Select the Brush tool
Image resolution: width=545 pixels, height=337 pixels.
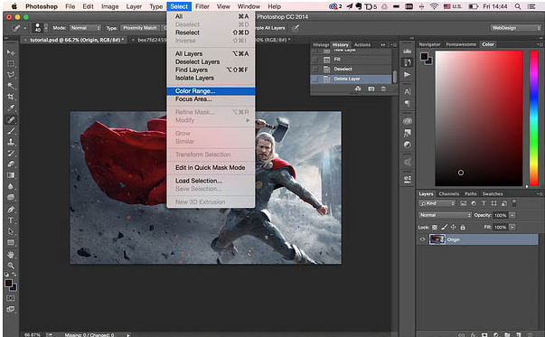[x=11, y=131]
